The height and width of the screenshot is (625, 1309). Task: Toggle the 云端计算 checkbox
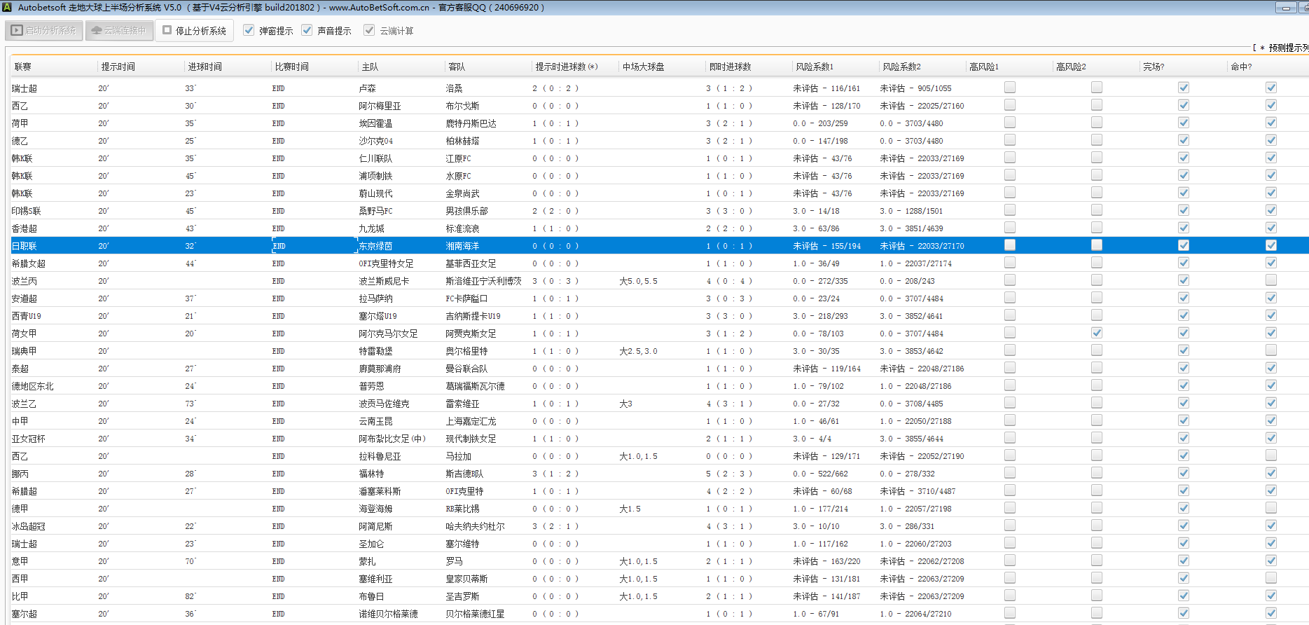[369, 31]
